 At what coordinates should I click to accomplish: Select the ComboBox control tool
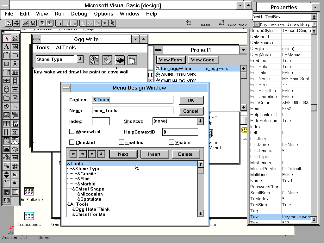click(6, 72)
